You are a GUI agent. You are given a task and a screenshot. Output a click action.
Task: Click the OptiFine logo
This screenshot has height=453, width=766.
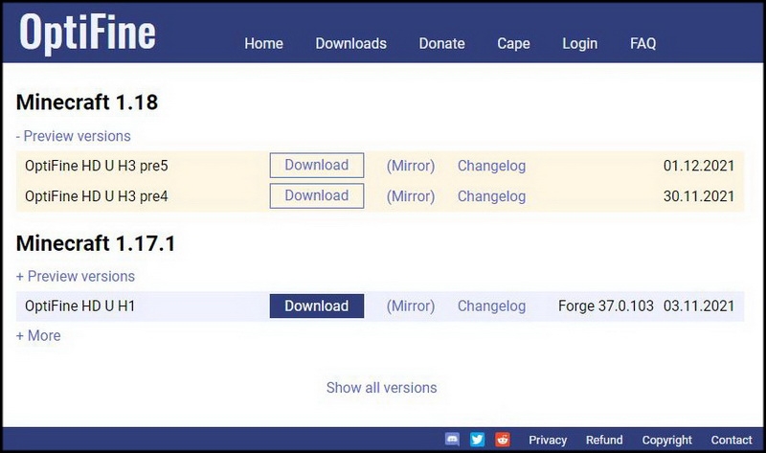tap(87, 33)
